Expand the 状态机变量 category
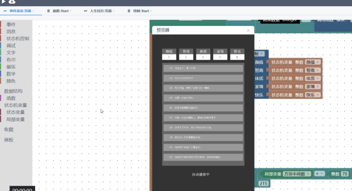The image size is (352, 191). tap(16, 105)
